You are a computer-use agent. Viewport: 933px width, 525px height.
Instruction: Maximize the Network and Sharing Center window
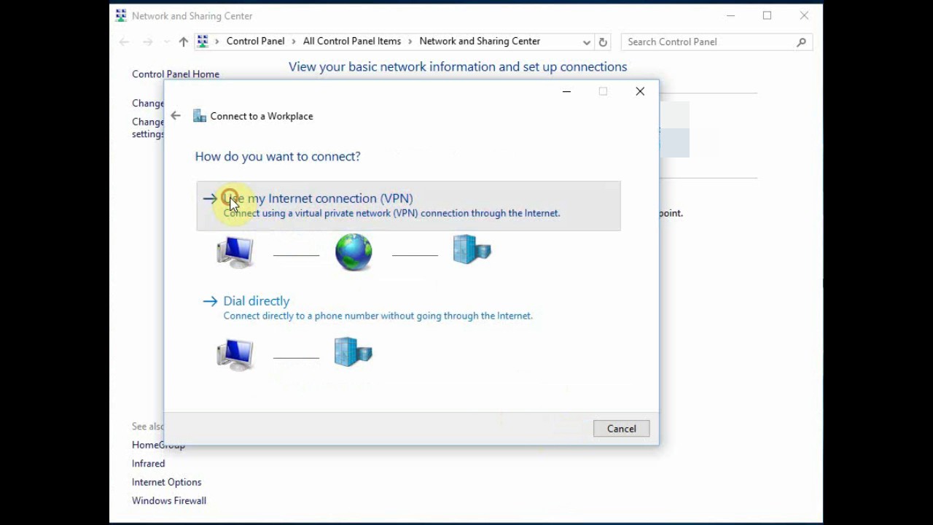click(767, 15)
